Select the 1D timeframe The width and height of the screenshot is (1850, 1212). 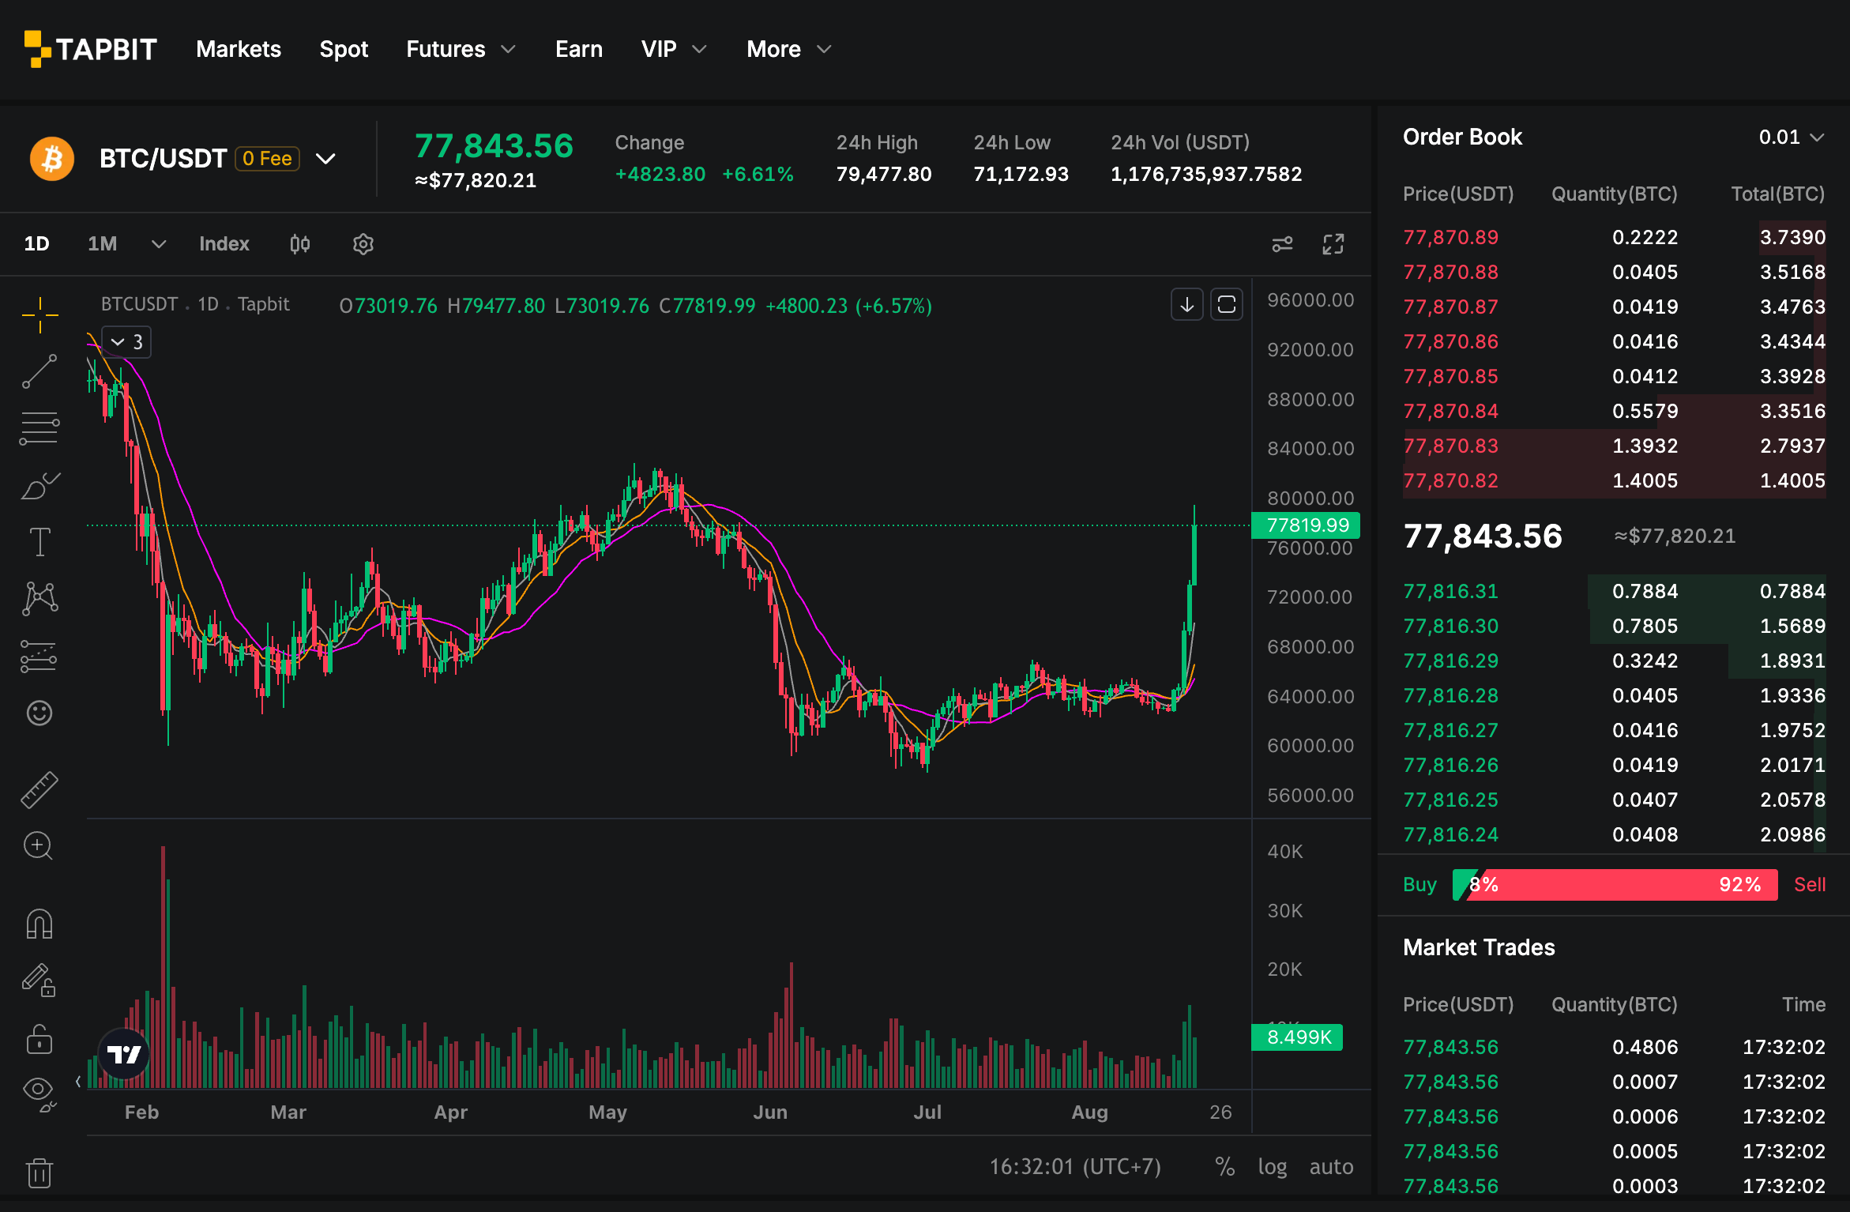[37, 244]
